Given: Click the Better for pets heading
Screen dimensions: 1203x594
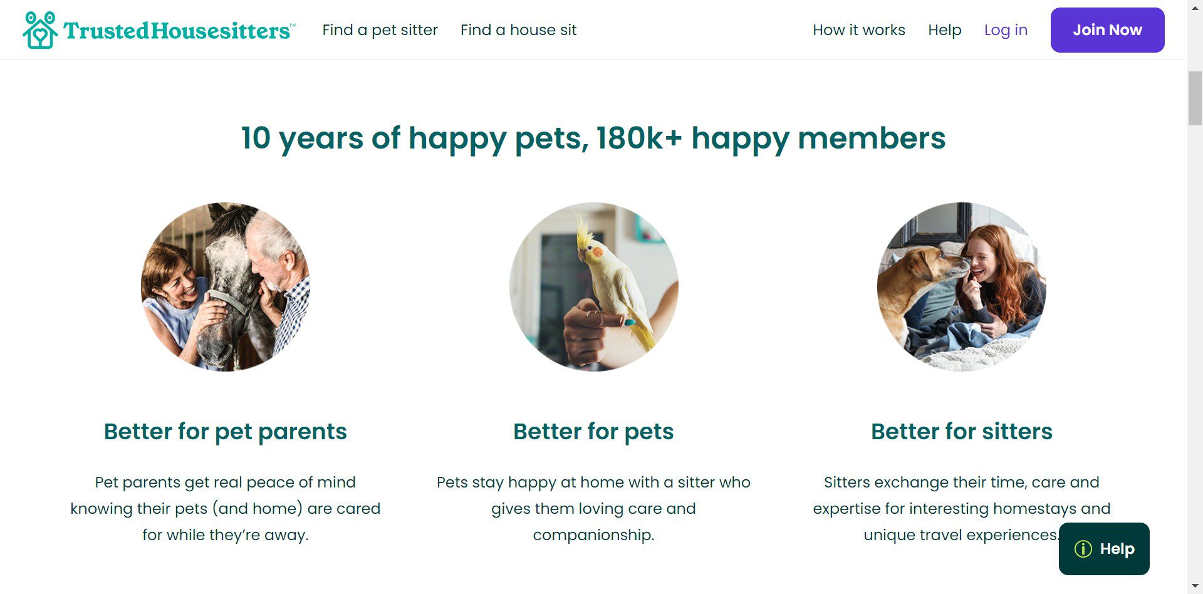Looking at the screenshot, I should (x=593, y=432).
